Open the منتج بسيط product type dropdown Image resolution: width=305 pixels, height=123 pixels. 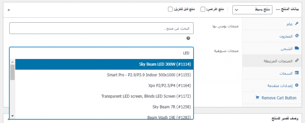click(x=252, y=10)
